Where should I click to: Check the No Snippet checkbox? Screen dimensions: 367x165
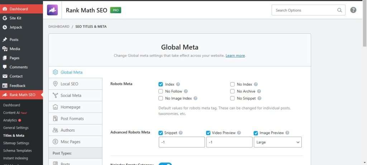[x=232, y=98]
